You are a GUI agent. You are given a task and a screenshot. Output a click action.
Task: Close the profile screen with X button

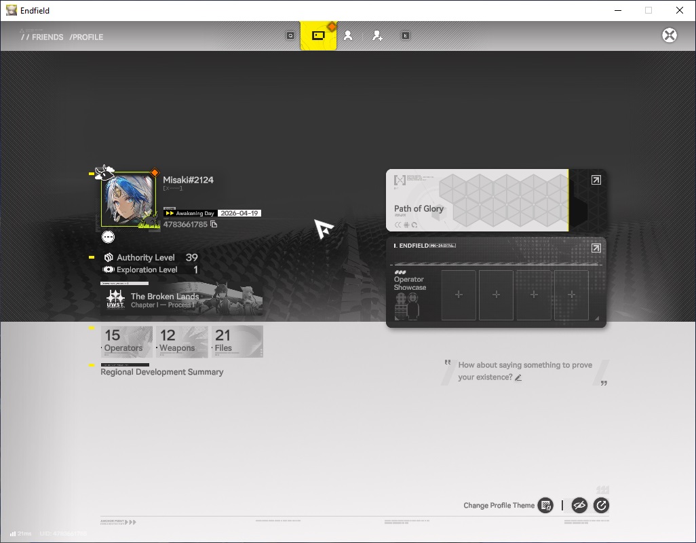pyautogui.click(x=670, y=35)
